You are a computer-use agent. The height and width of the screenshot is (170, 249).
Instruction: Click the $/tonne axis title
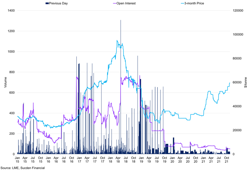[245, 82]
